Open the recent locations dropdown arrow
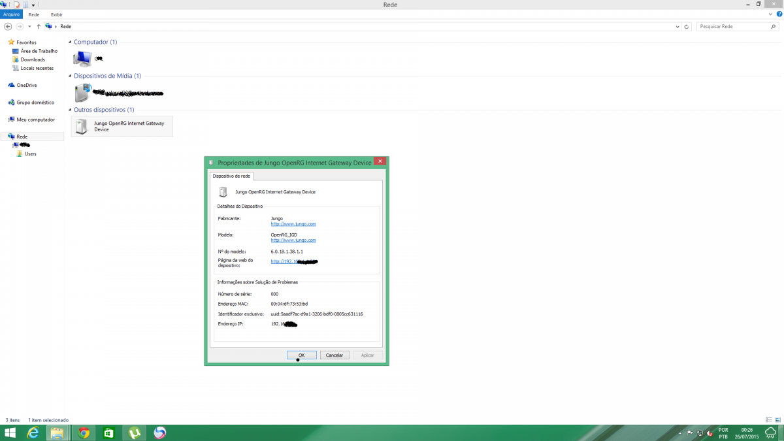Image resolution: width=784 pixels, height=441 pixels. (x=29, y=27)
